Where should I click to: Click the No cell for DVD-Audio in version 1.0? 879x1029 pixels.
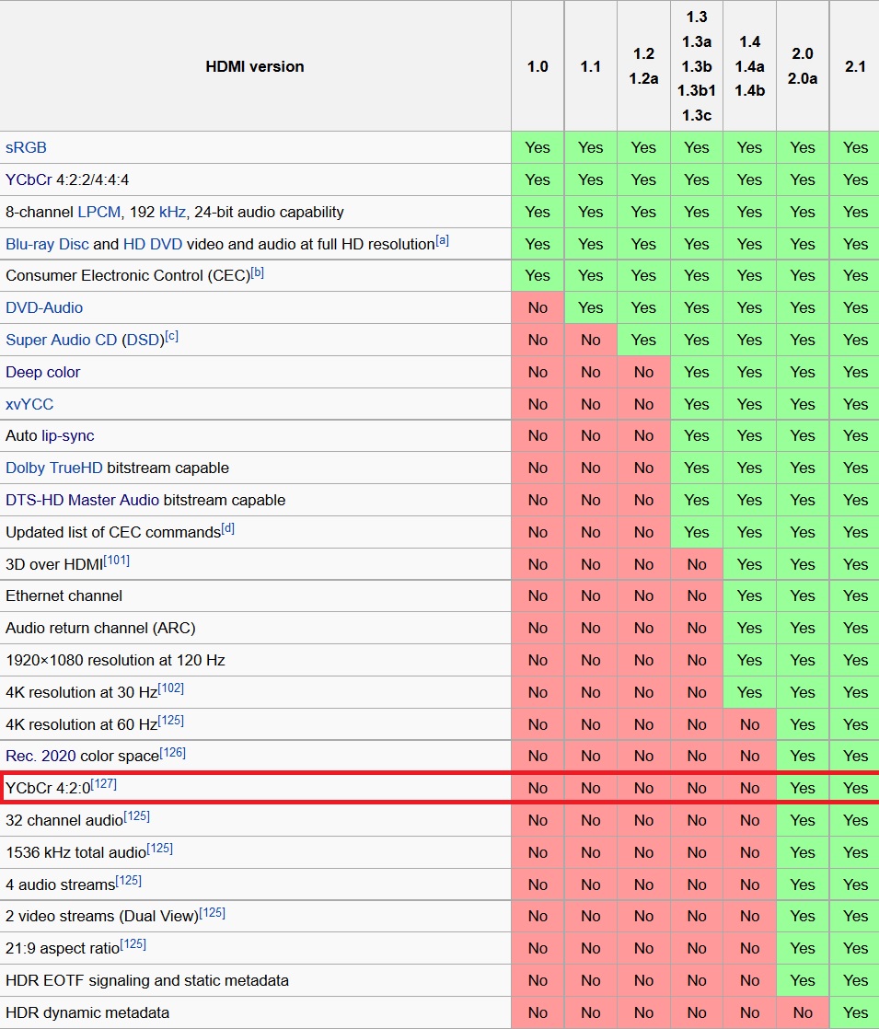538,307
